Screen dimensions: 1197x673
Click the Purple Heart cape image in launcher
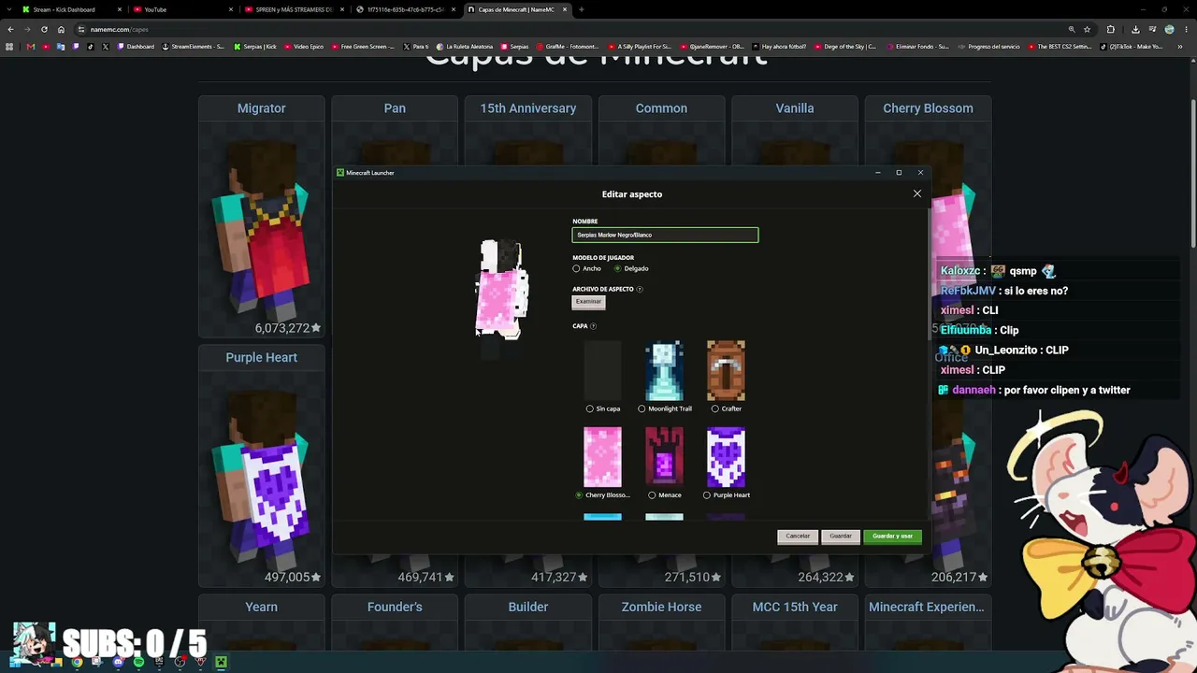[726, 457]
